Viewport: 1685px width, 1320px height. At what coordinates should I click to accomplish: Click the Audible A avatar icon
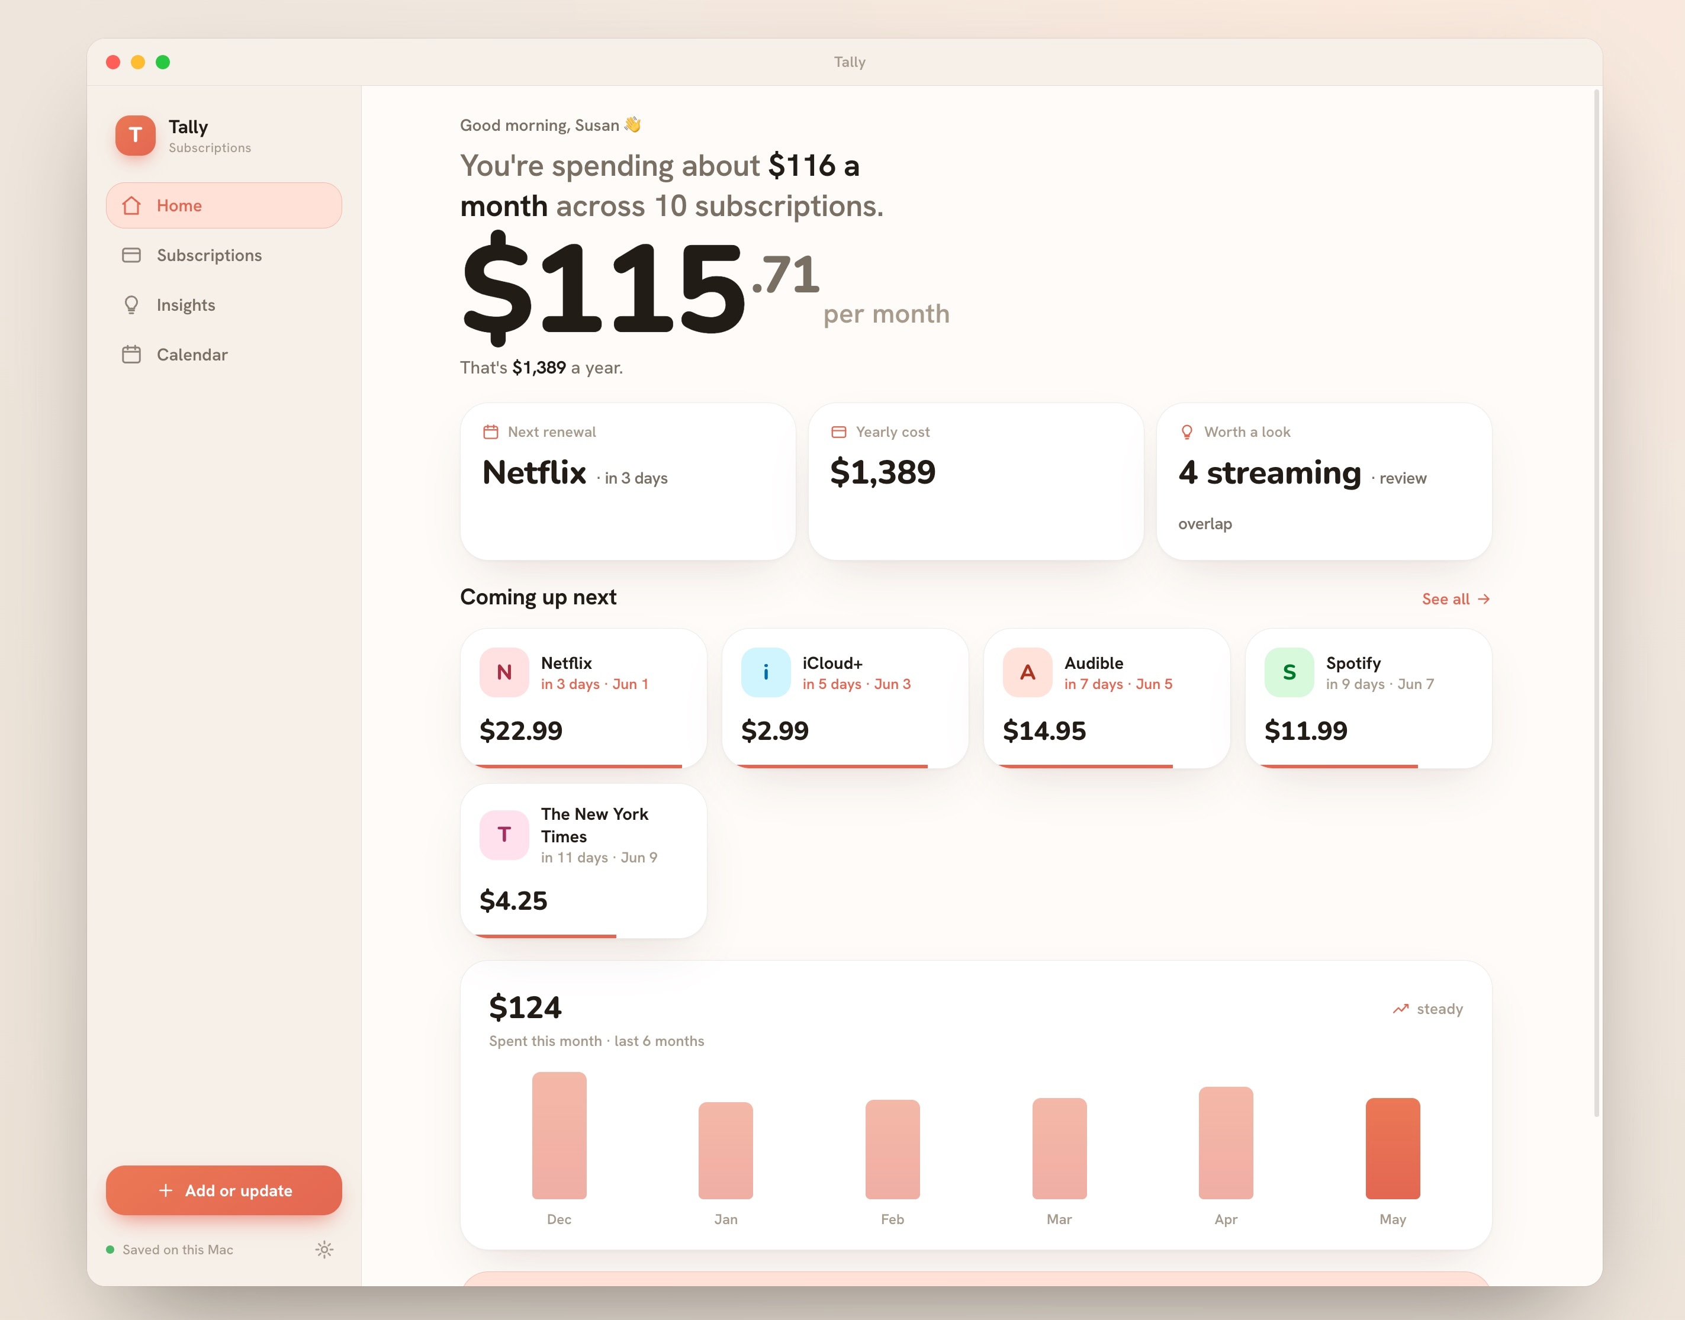1027,672
